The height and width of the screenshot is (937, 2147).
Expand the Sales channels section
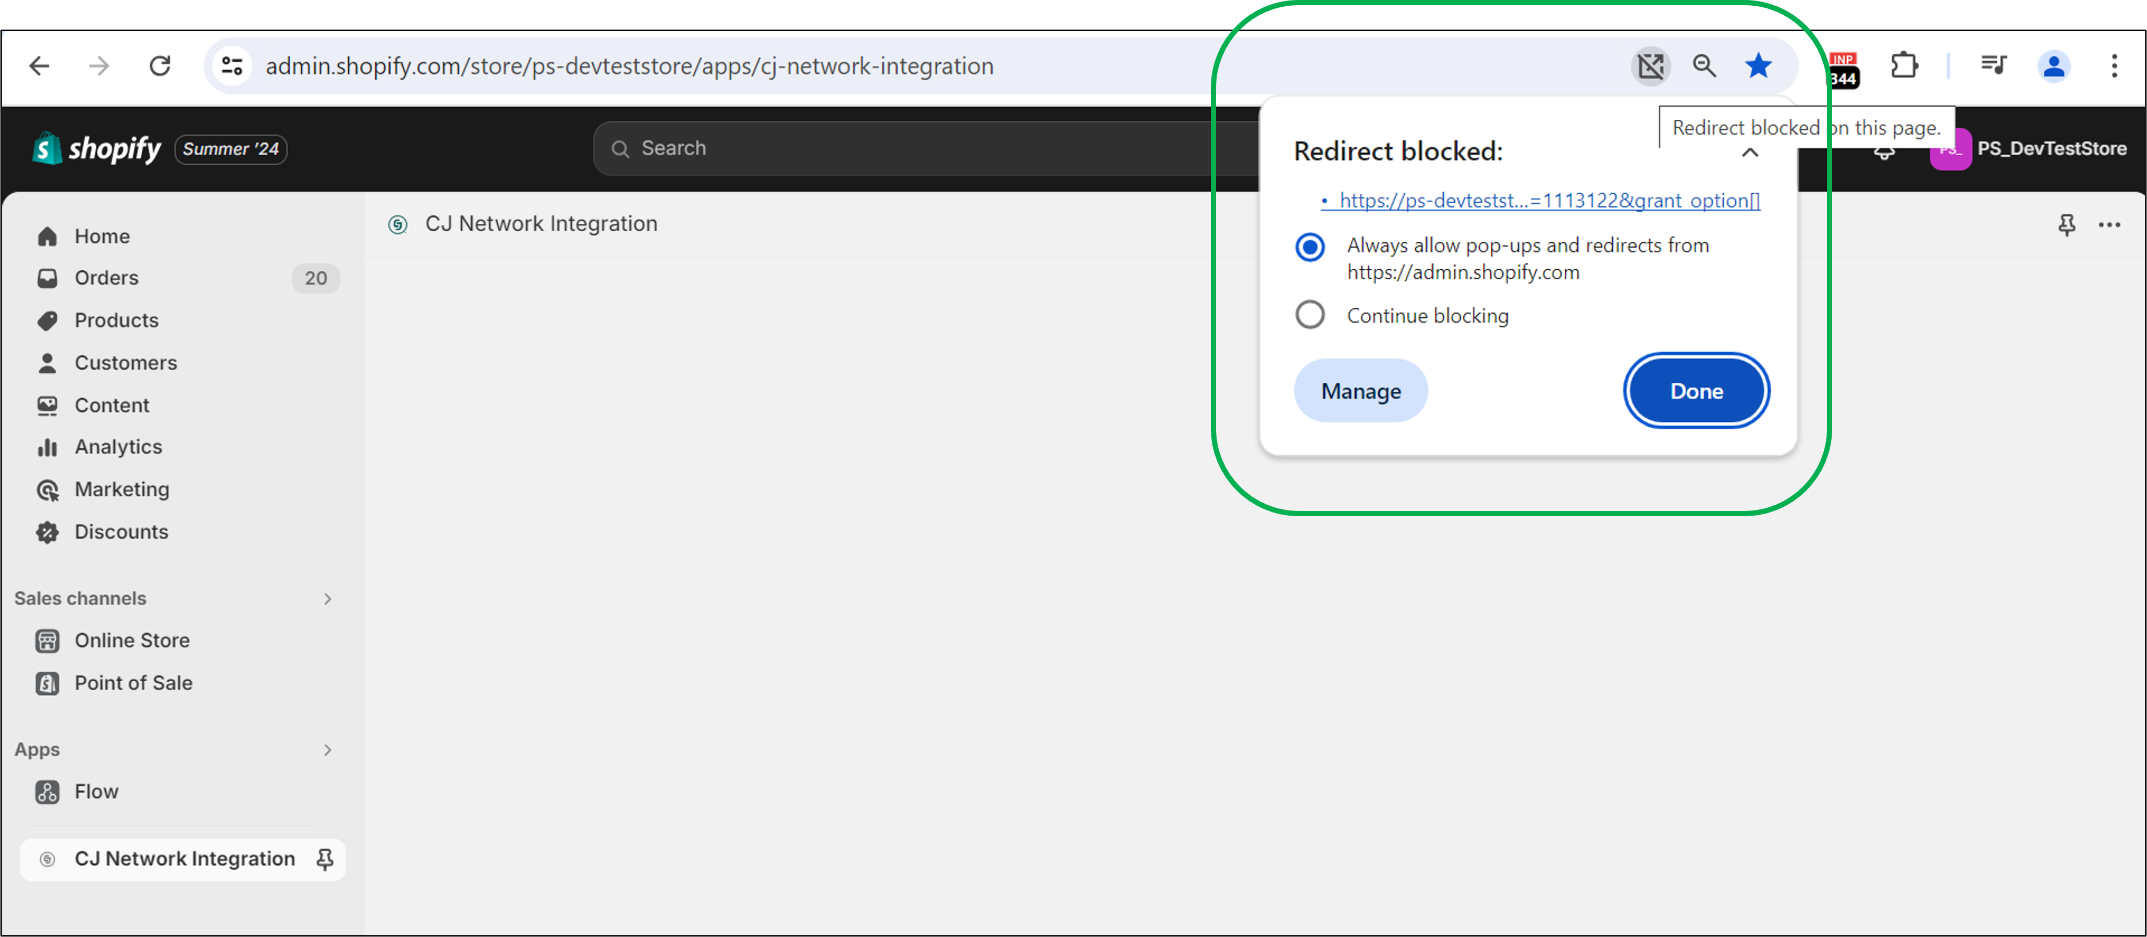(327, 598)
